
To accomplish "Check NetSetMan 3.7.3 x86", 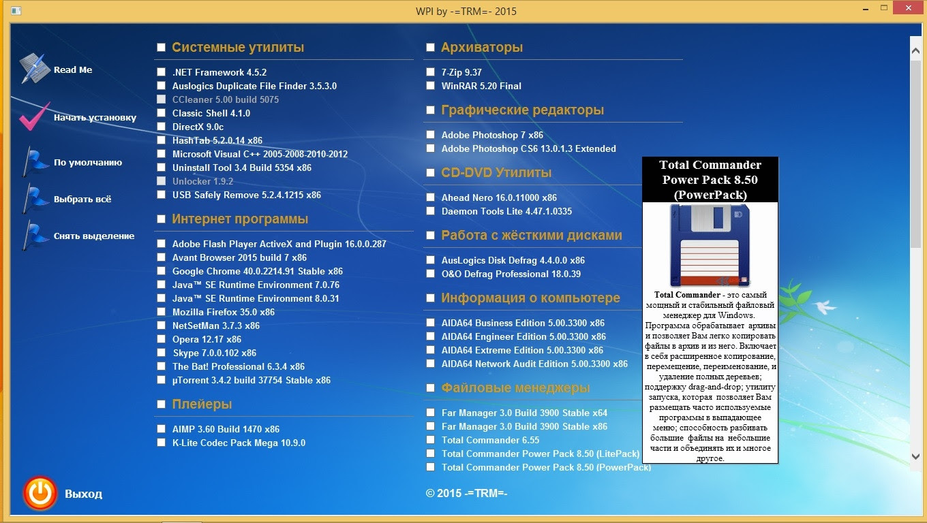I will pyautogui.click(x=161, y=326).
